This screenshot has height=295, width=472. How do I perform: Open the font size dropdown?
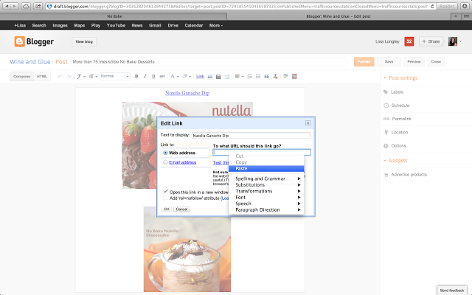93,77
